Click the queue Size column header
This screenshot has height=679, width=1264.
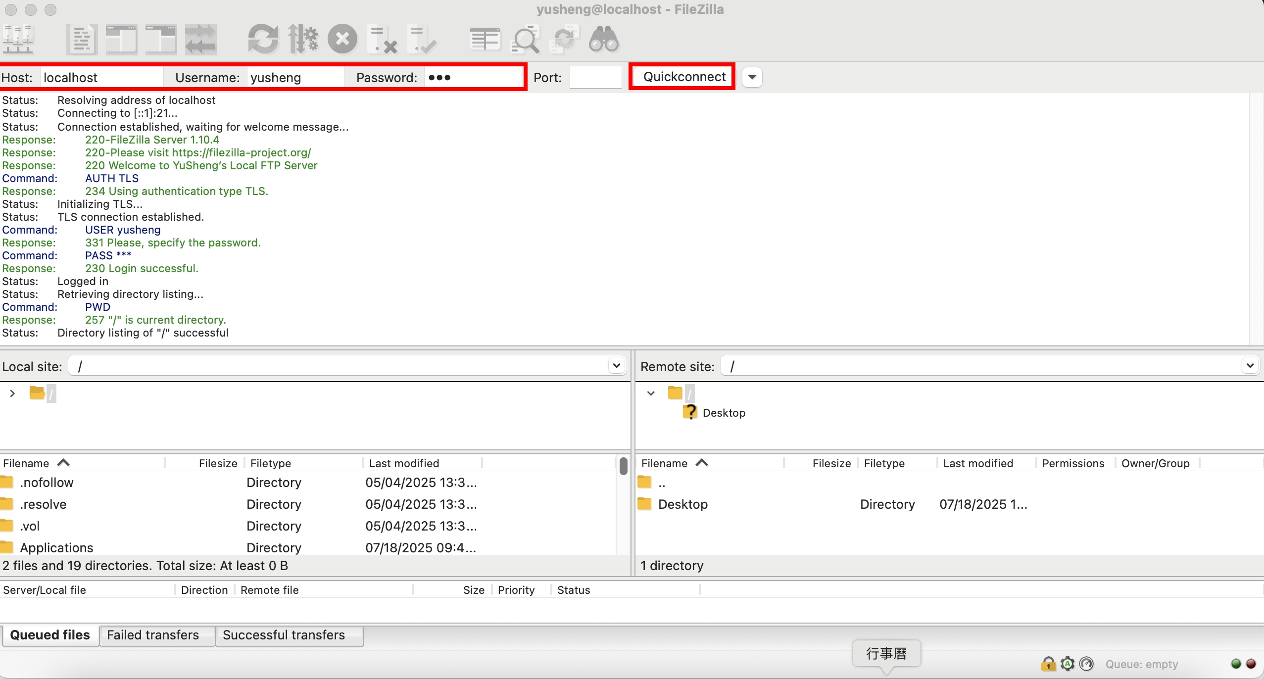[452, 590]
